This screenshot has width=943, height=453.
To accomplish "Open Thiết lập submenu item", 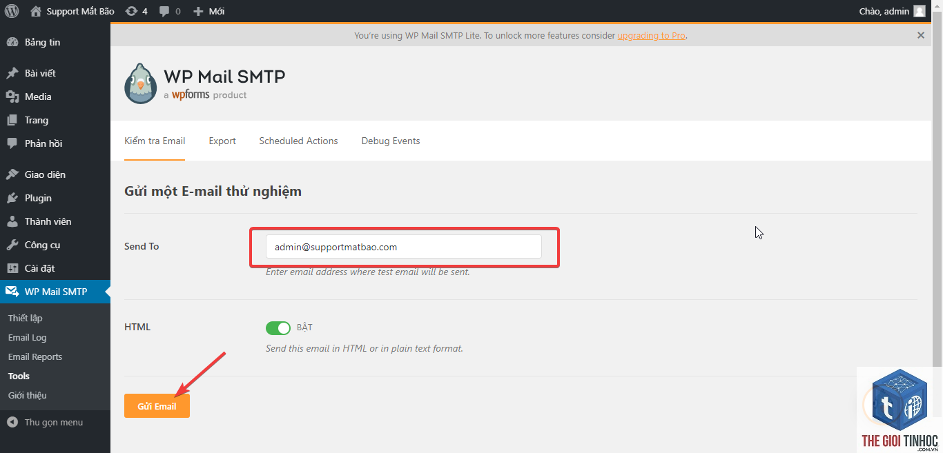I will click(25, 318).
